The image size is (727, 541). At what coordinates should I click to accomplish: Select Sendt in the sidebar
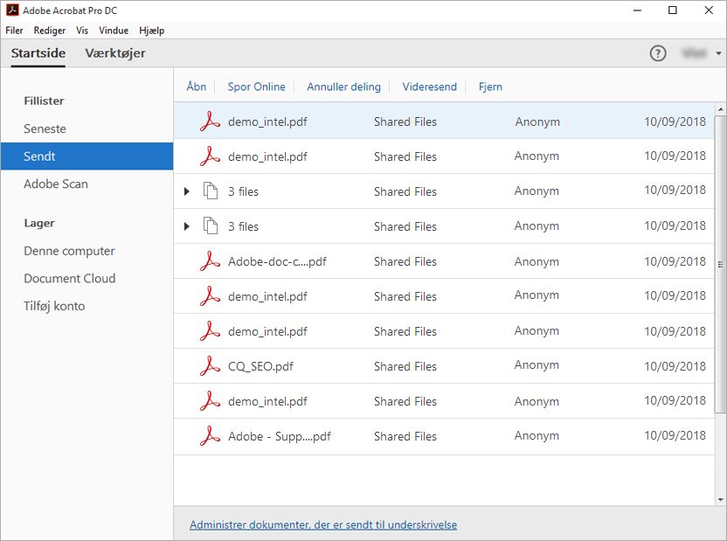pos(39,156)
